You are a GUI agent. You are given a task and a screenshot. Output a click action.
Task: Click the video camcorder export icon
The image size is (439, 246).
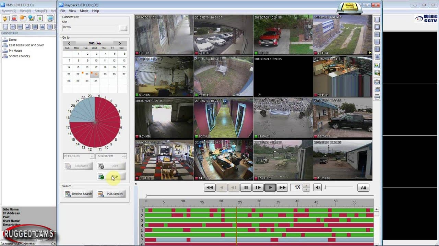pyautogui.click(x=377, y=89)
